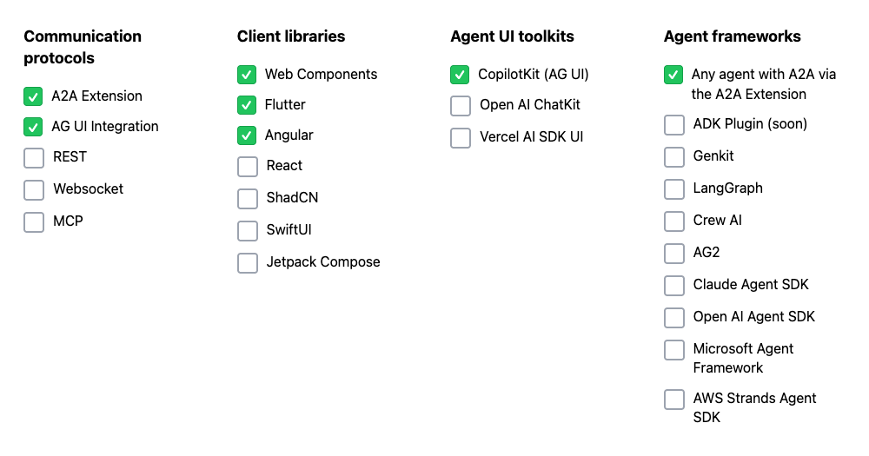Check the ADK Plugin (soon) checkbox

pyautogui.click(x=674, y=125)
